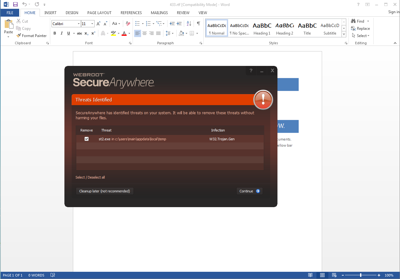The image size is (400, 279).
Task: Expand numbering list dropdown arrow
Action: (153, 24)
